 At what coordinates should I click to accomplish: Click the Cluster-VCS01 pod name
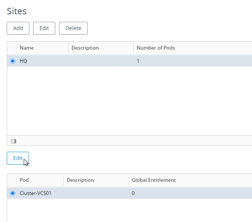pos(35,193)
